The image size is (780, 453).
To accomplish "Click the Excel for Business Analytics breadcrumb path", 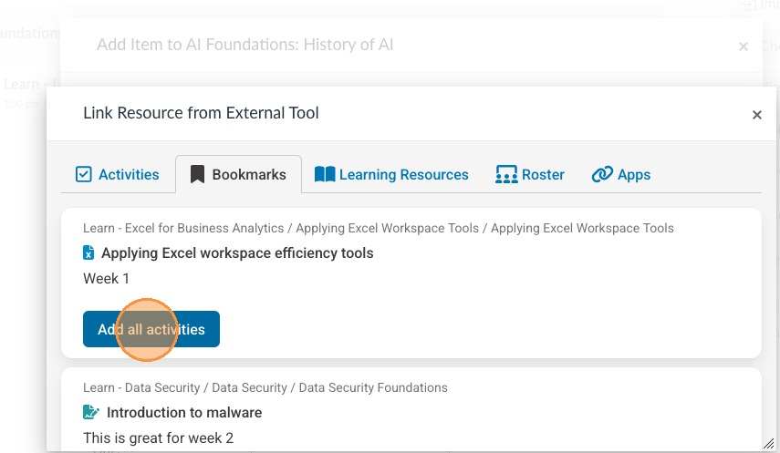I will [378, 228].
